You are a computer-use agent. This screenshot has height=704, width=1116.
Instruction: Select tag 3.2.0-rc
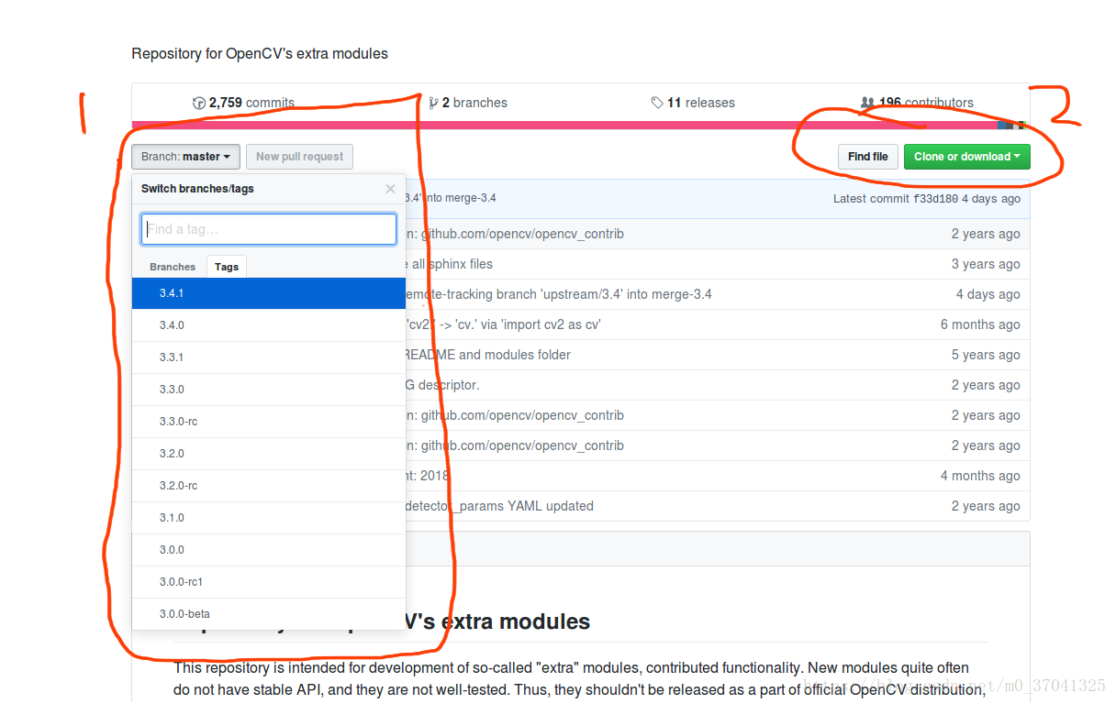[269, 486]
